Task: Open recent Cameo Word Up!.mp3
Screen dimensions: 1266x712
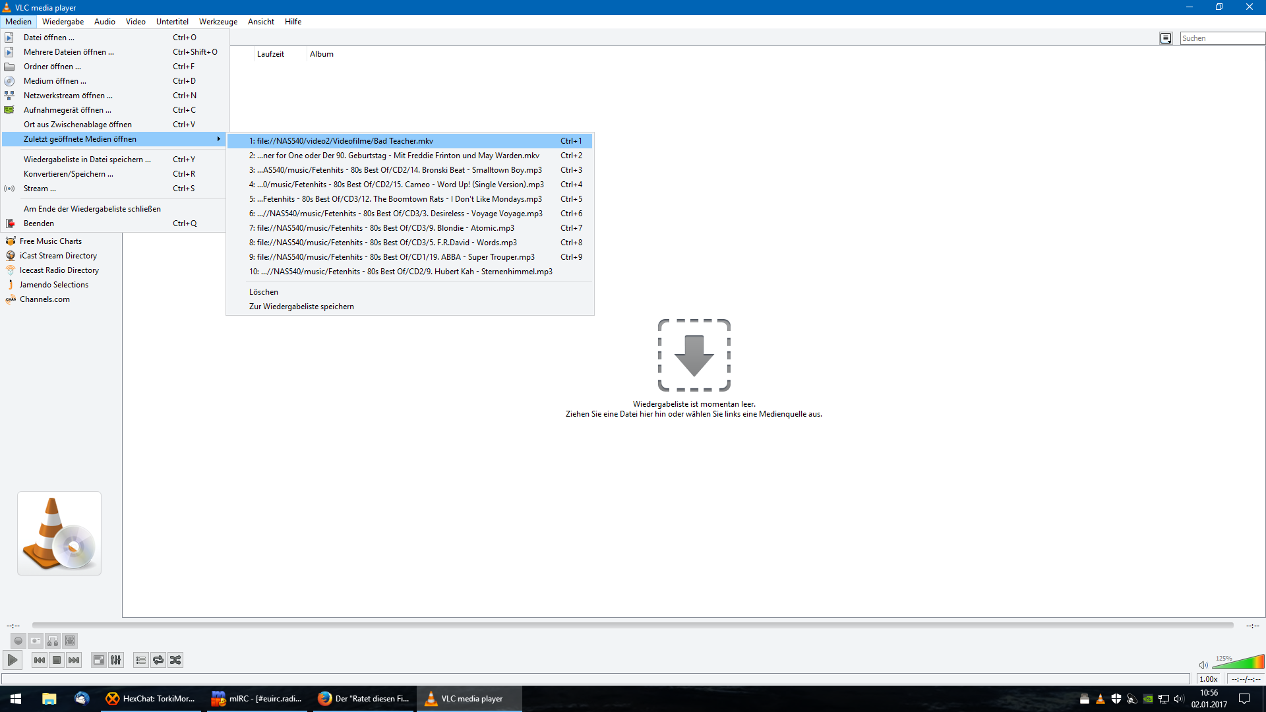Action: coord(409,185)
